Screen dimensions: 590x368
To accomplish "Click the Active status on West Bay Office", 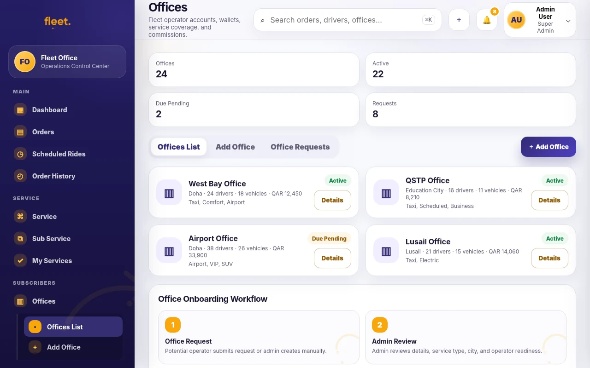I will [338, 181].
